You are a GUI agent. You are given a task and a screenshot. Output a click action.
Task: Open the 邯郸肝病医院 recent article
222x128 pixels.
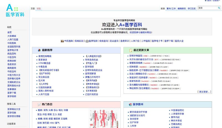136,56
